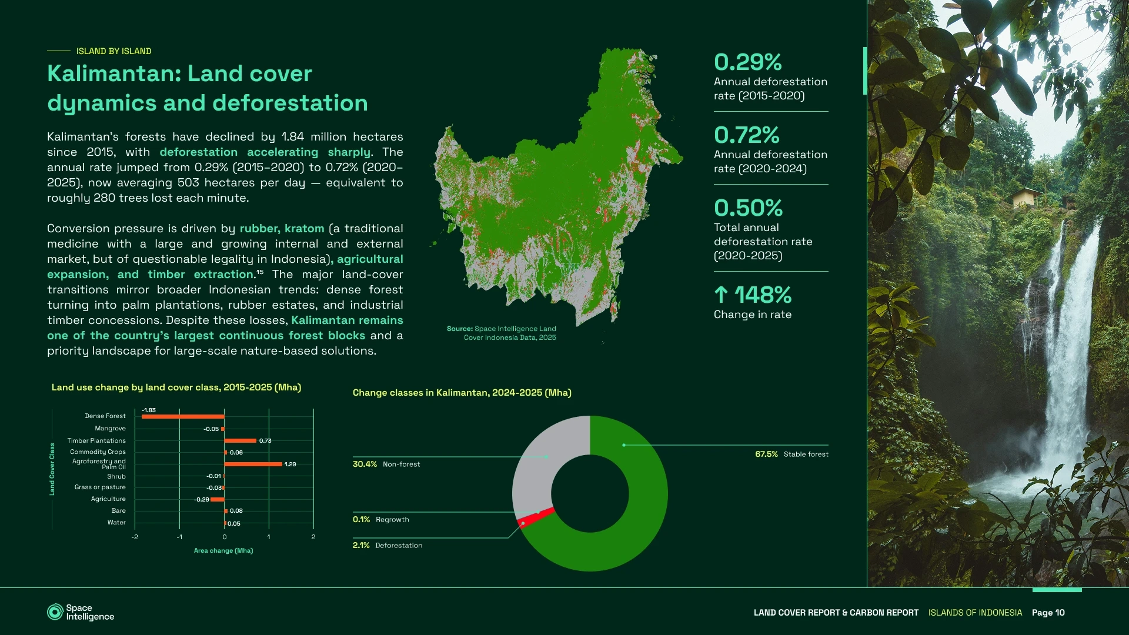Click the 'rubber, kratom' highlighted text
The height and width of the screenshot is (635, 1129).
(282, 228)
